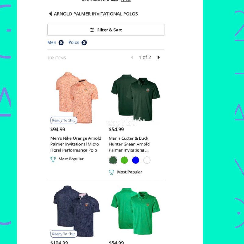
Task: Click the Men filter label
Action: click(52, 42)
